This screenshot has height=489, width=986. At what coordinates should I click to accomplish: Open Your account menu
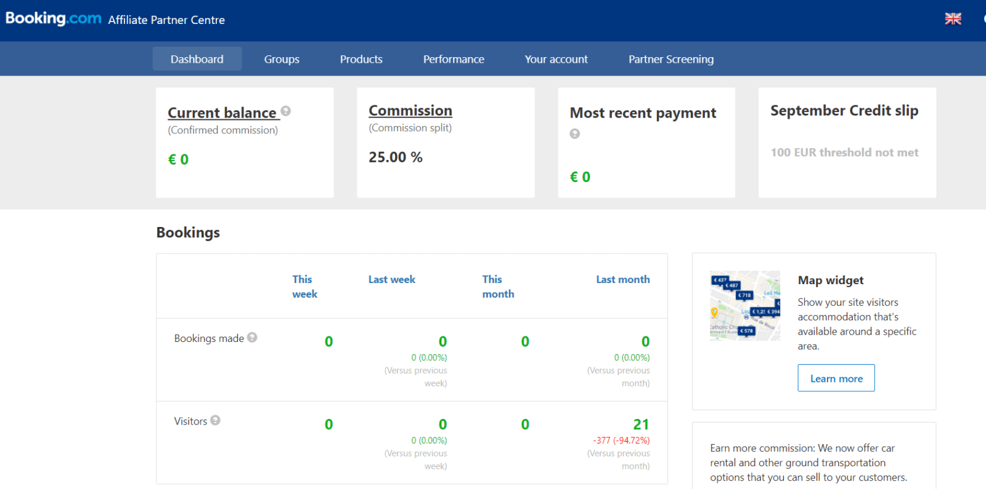pyautogui.click(x=556, y=59)
